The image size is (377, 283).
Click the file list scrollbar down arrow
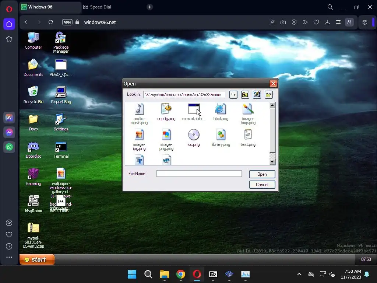pos(272,162)
